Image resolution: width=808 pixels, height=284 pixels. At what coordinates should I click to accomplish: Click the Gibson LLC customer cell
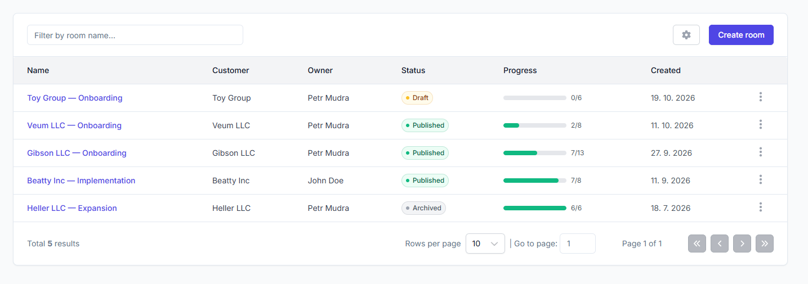pos(234,153)
